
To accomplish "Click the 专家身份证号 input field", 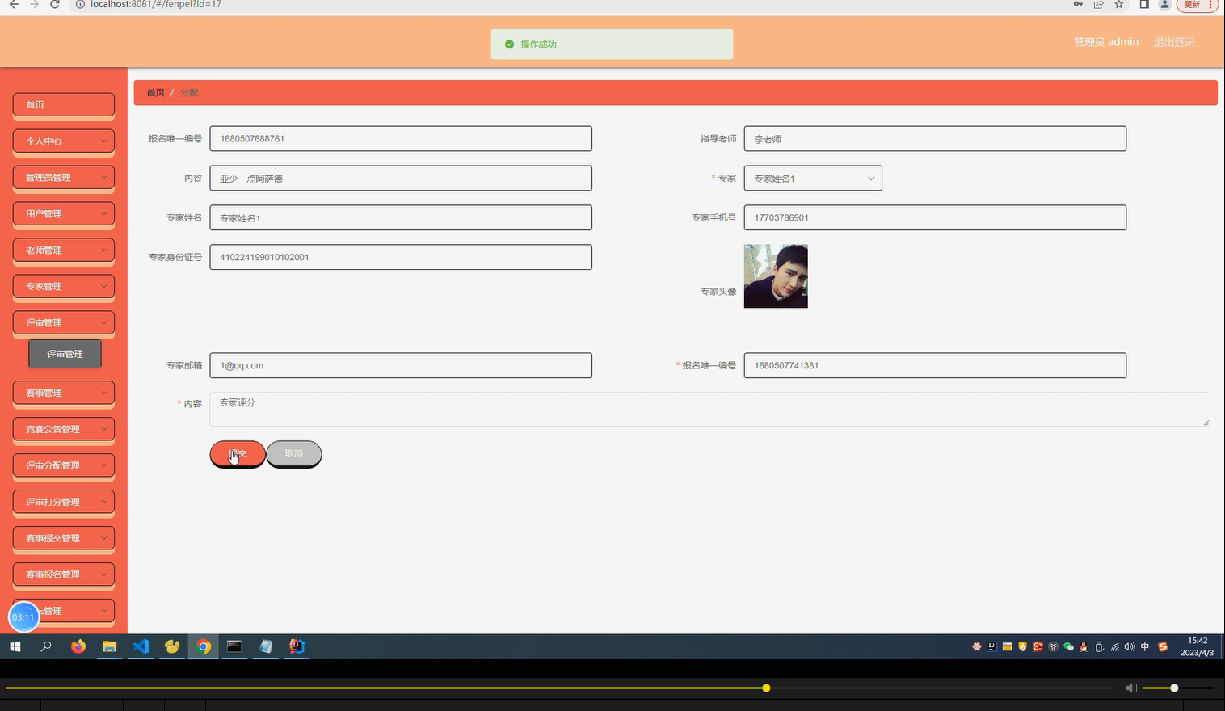I will [x=401, y=257].
